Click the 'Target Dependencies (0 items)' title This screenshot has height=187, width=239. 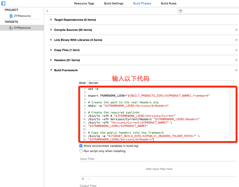pyautogui.click(x=75, y=20)
